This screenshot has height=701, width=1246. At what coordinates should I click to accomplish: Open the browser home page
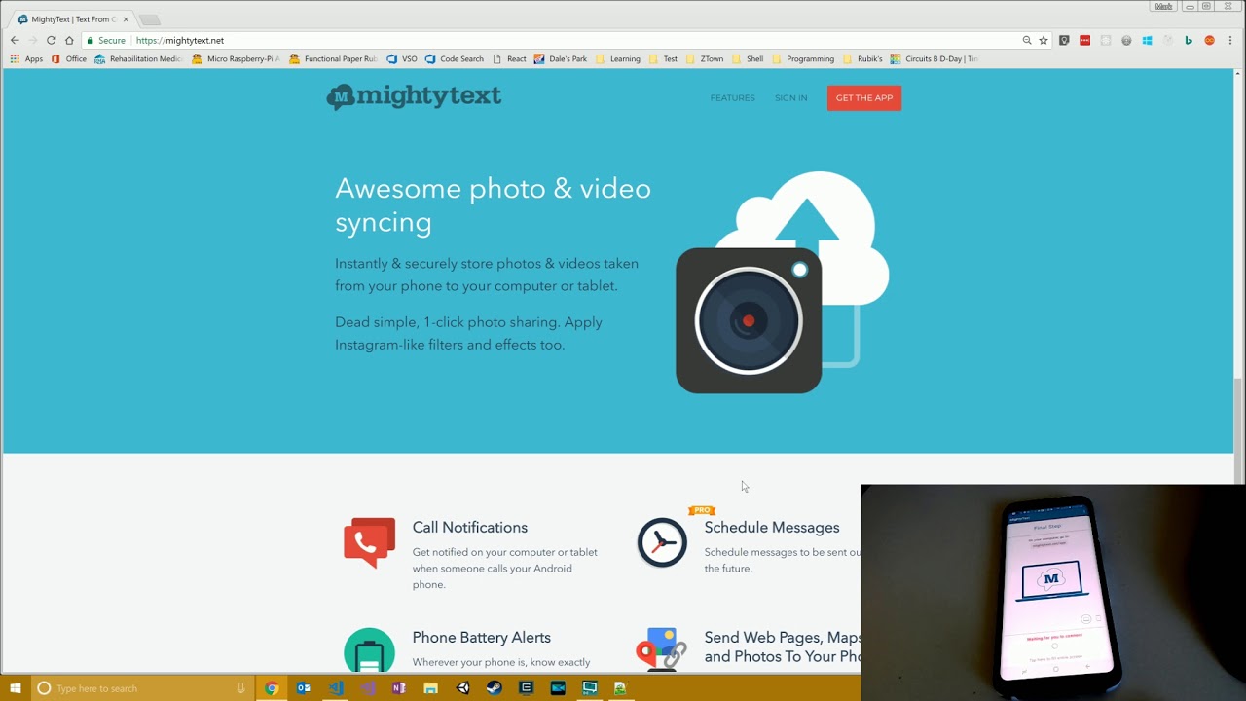(x=69, y=40)
